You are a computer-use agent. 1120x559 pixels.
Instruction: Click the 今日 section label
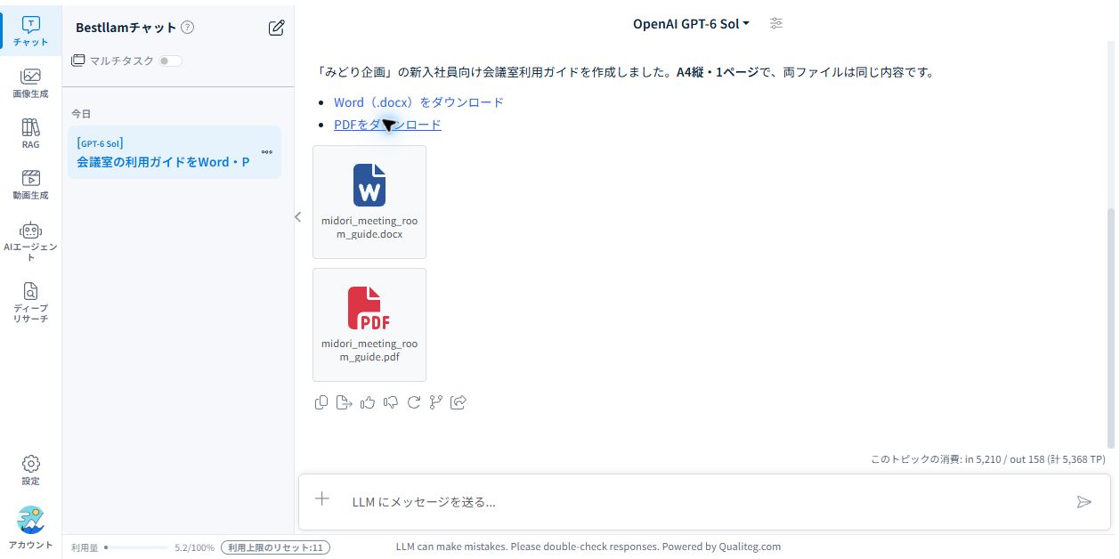pyautogui.click(x=81, y=114)
